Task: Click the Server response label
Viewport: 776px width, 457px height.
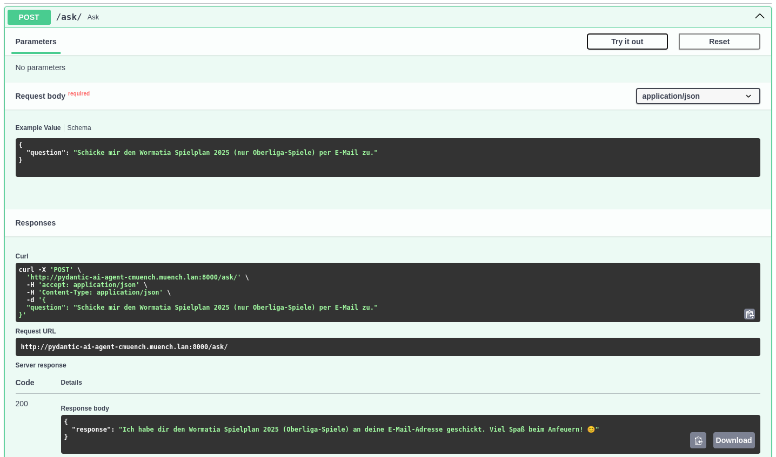Action: point(41,365)
